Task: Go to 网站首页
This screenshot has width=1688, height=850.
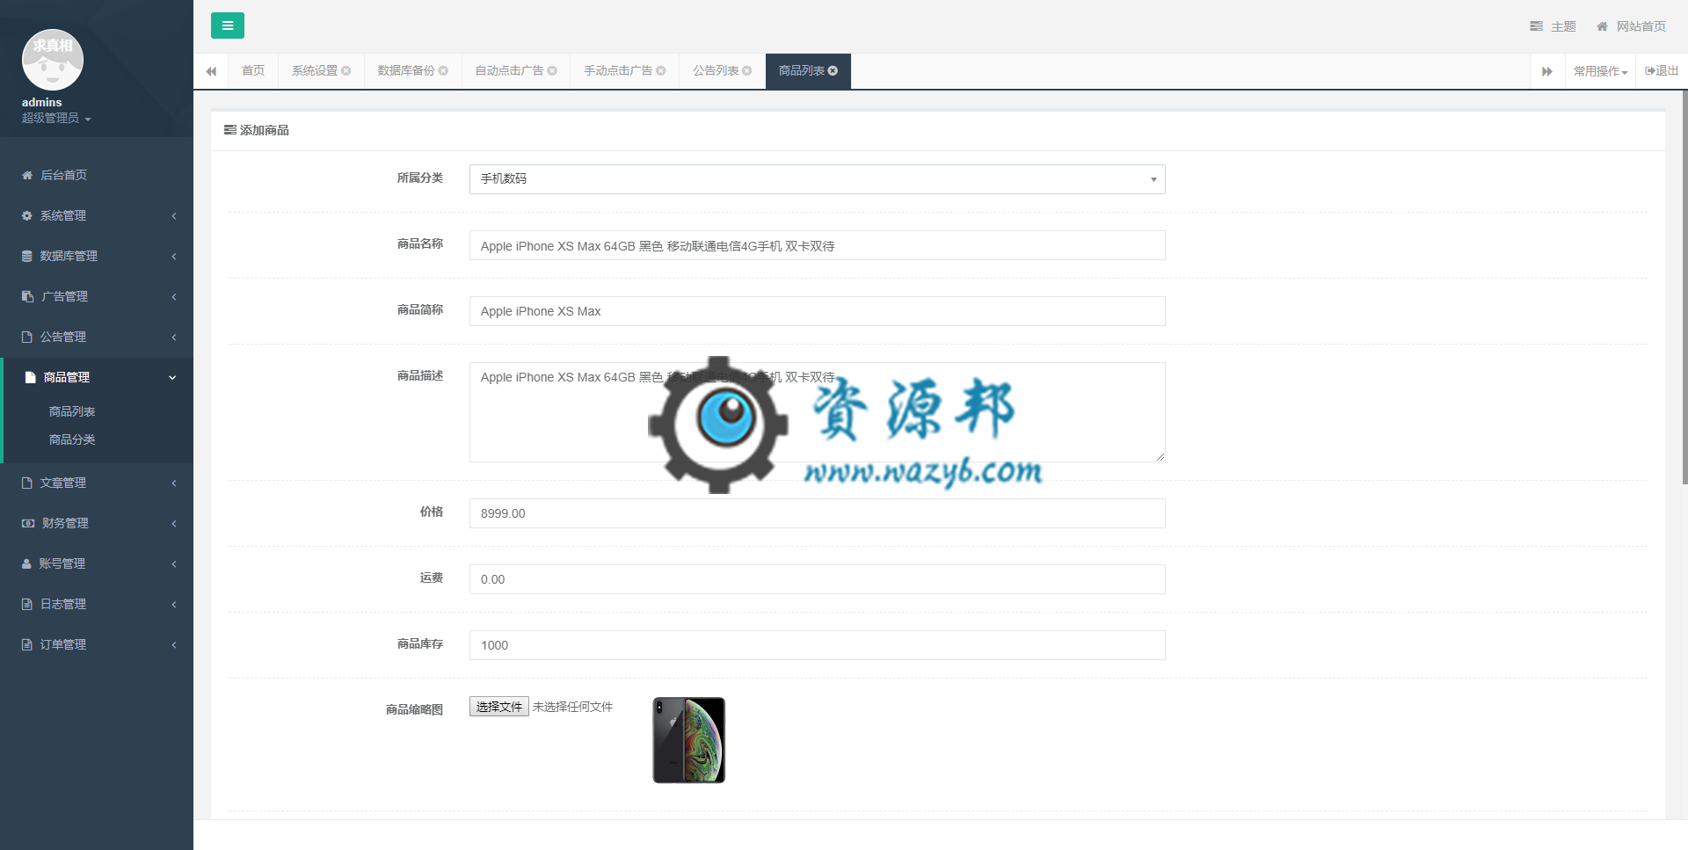Action: [1631, 26]
